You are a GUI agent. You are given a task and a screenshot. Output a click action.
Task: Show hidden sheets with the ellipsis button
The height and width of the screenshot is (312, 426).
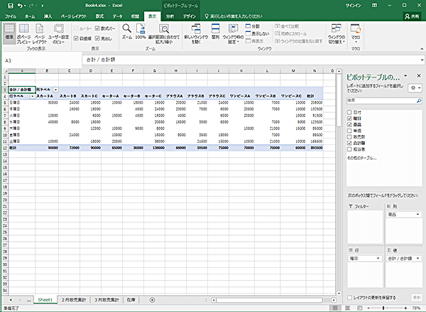29,301
